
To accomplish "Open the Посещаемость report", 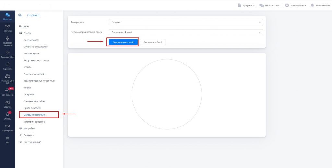I will (x=31, y=40).
